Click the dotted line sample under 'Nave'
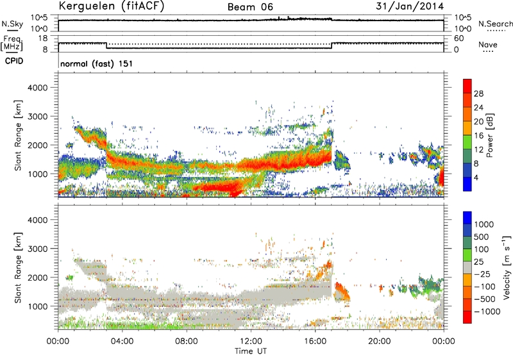 [489, 52]
